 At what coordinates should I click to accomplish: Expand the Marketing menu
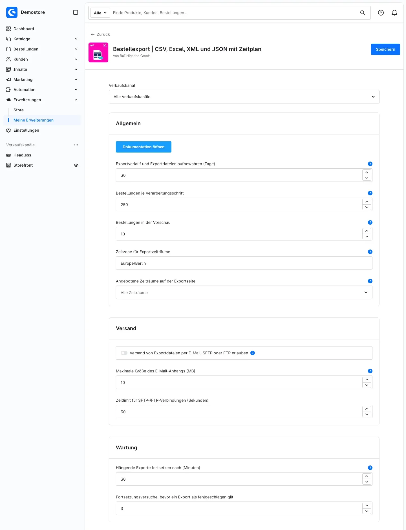(42, 79)
